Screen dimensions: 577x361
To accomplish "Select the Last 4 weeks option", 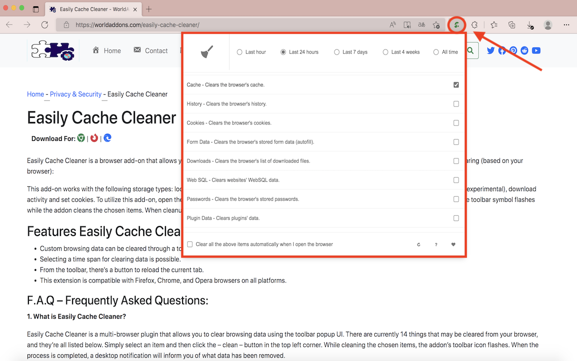I will [x=385, y=52].
